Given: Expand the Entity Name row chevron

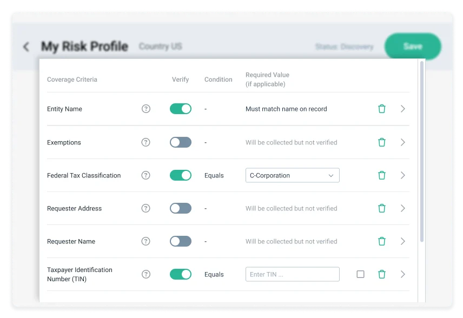Looking at the screenshot, I should (x=403, y=109).
